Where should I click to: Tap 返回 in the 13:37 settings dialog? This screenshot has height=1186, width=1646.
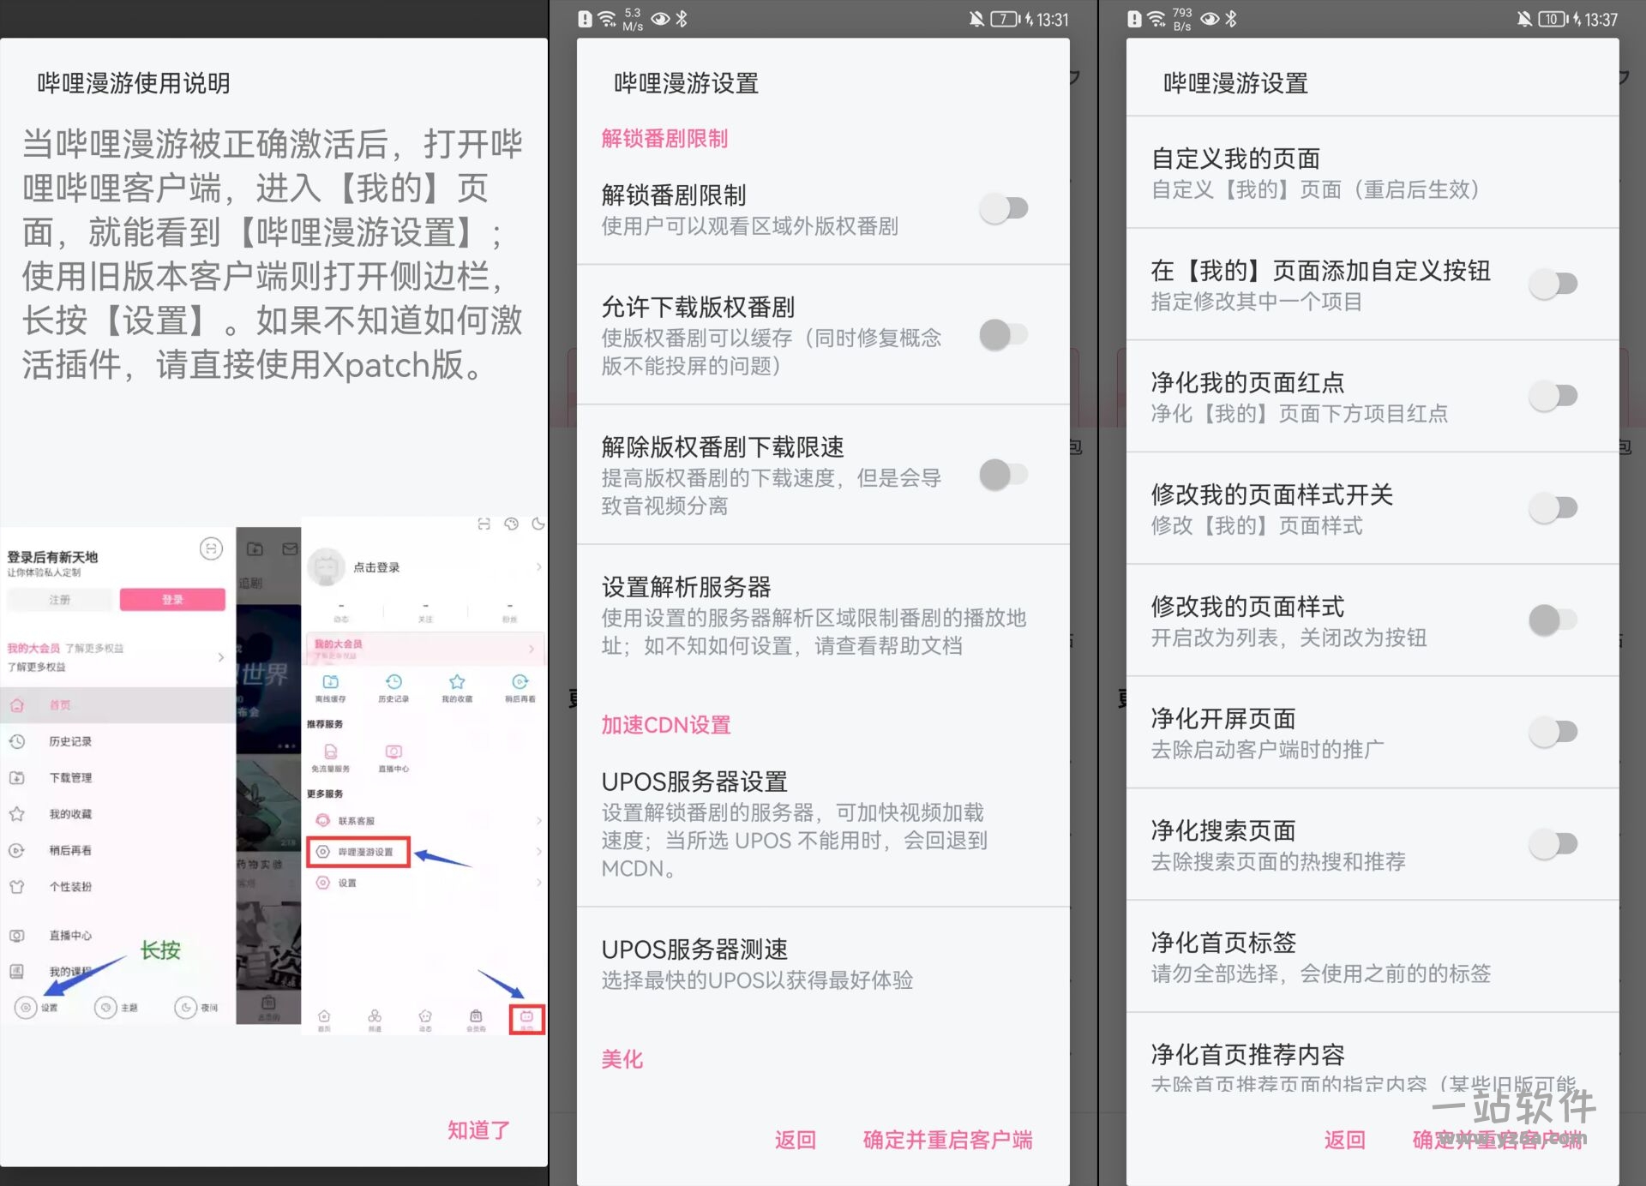[1344, 1140]
